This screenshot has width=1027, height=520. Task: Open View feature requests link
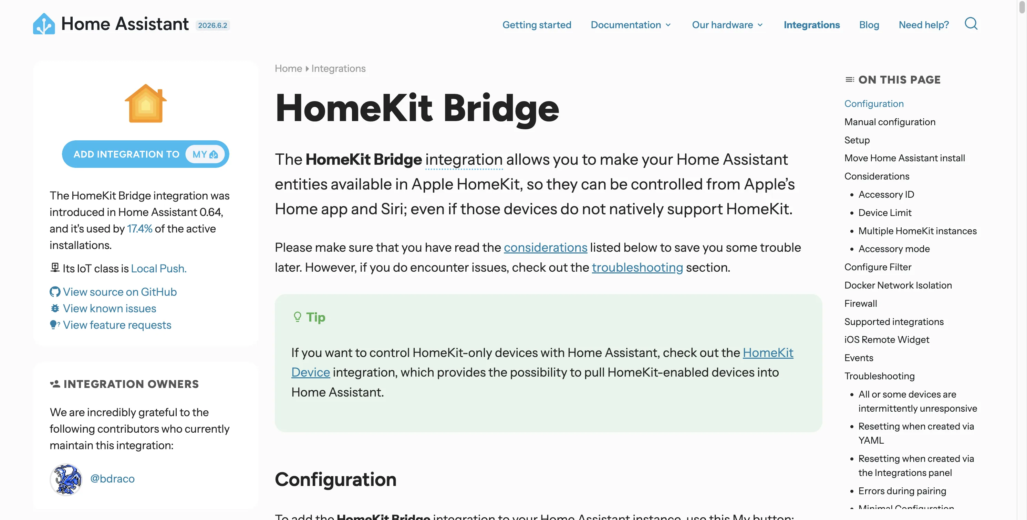point(117,325)
